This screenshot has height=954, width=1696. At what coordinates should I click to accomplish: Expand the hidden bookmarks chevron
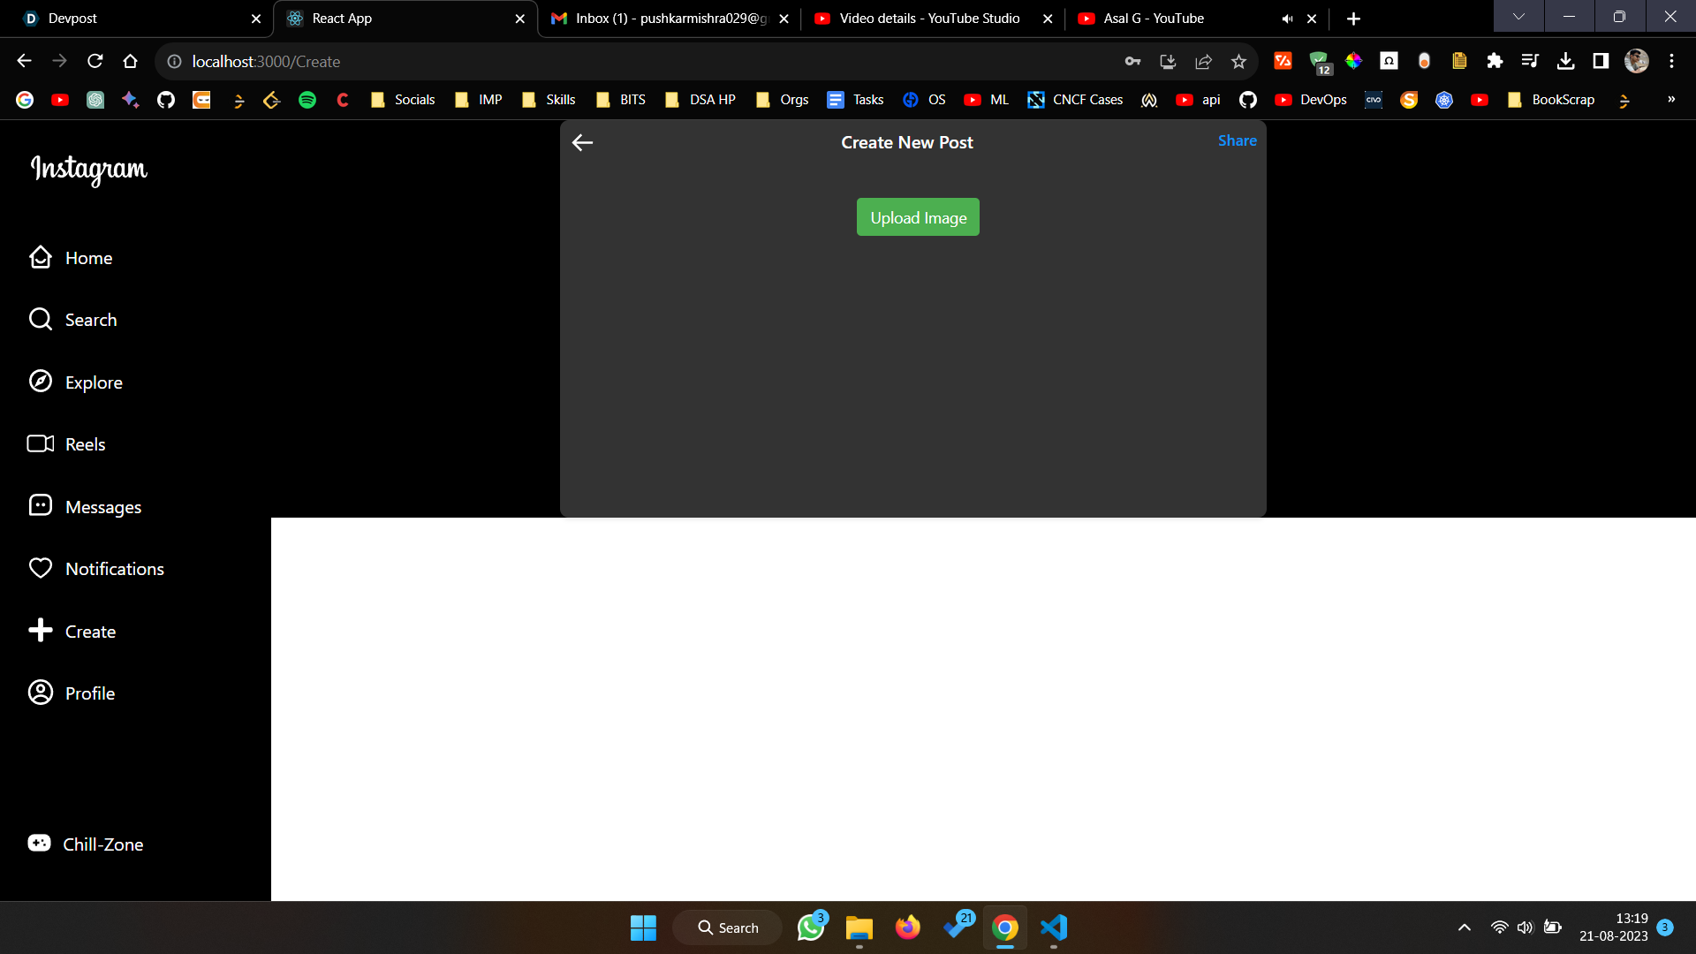[1670, 100]
